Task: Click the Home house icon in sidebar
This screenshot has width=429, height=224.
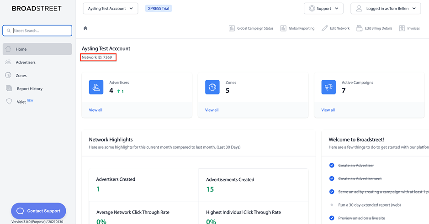Action: 8,49
